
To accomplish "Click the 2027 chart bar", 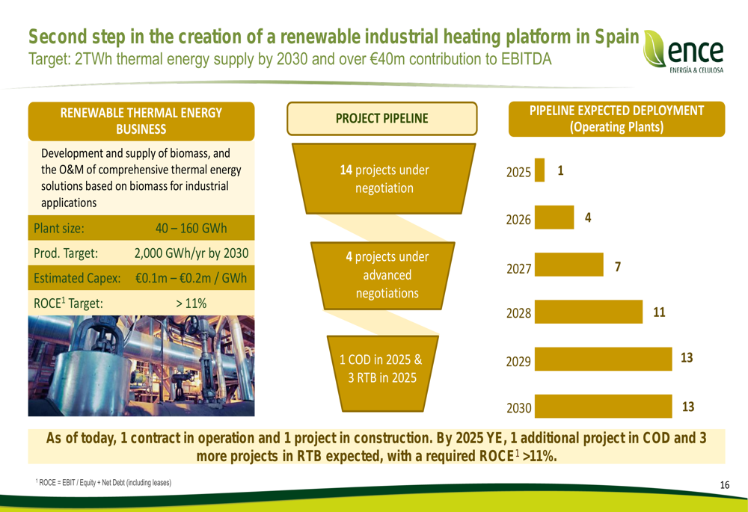I will click(569, 265).
